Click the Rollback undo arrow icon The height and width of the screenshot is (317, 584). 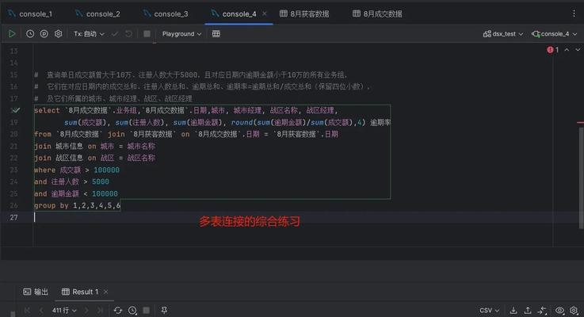(x=128, y=34)
